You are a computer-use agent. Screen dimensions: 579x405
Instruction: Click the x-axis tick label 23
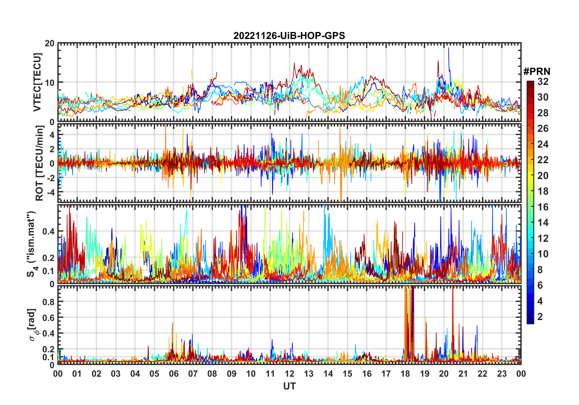tap(502, 374)
